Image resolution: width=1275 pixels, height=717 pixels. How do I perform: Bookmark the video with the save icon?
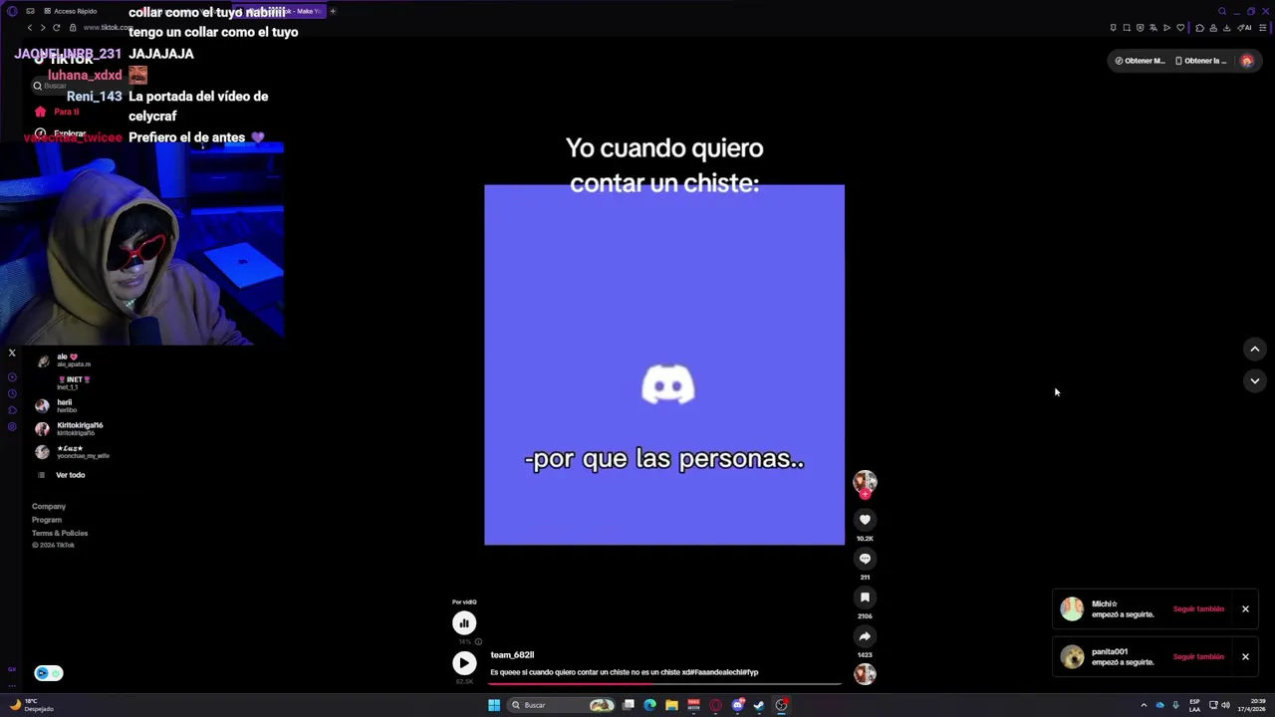pyautogui.click(x=865, y=597)
